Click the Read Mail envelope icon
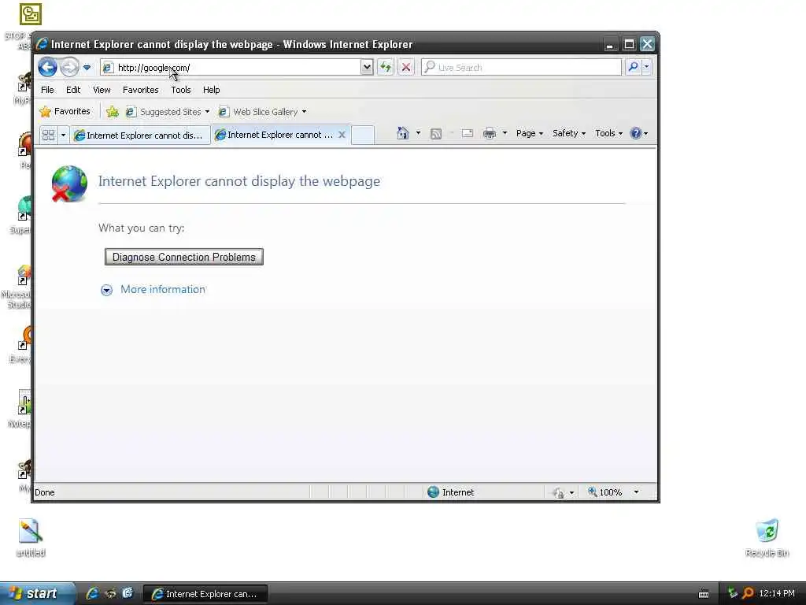The height and width of the screenshot is (605, 806). 468,133
